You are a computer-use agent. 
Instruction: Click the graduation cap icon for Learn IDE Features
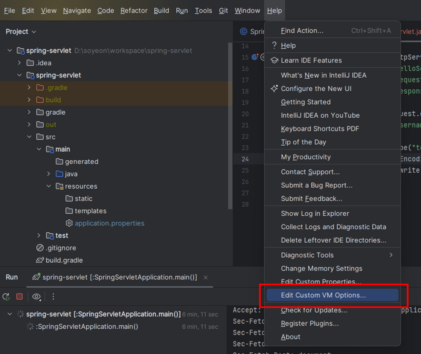click(x=274, y=60)
